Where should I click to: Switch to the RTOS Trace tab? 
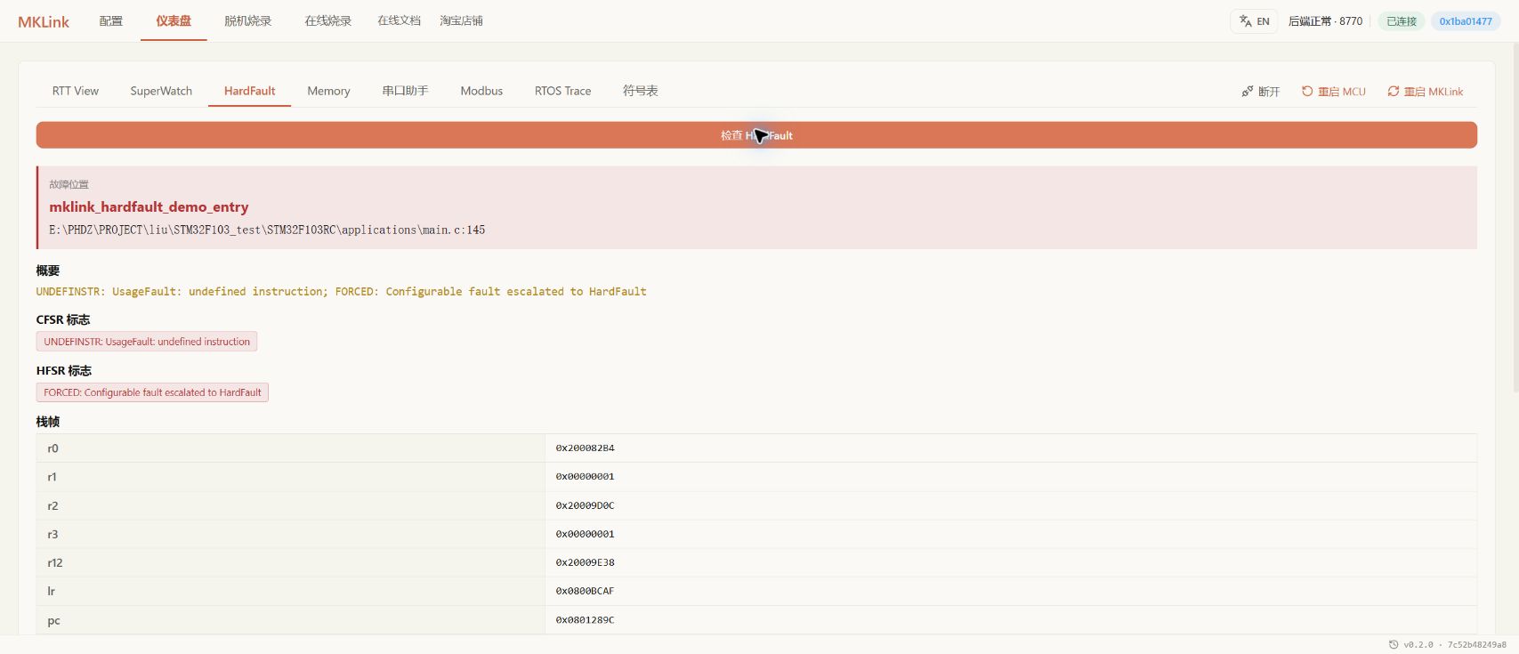click(x=563, y=91)
